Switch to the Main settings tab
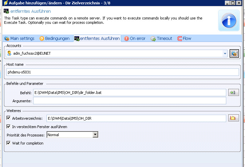This screenshot has height=167, width=245. click(19, 39)
